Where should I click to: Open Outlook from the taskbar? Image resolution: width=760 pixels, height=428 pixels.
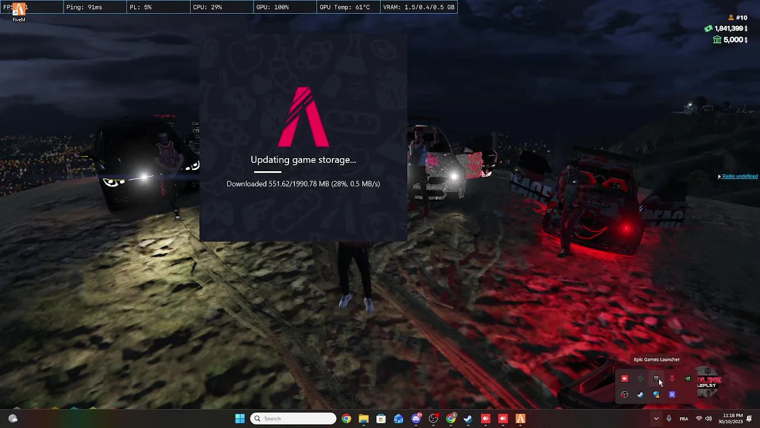coord(398,418)
